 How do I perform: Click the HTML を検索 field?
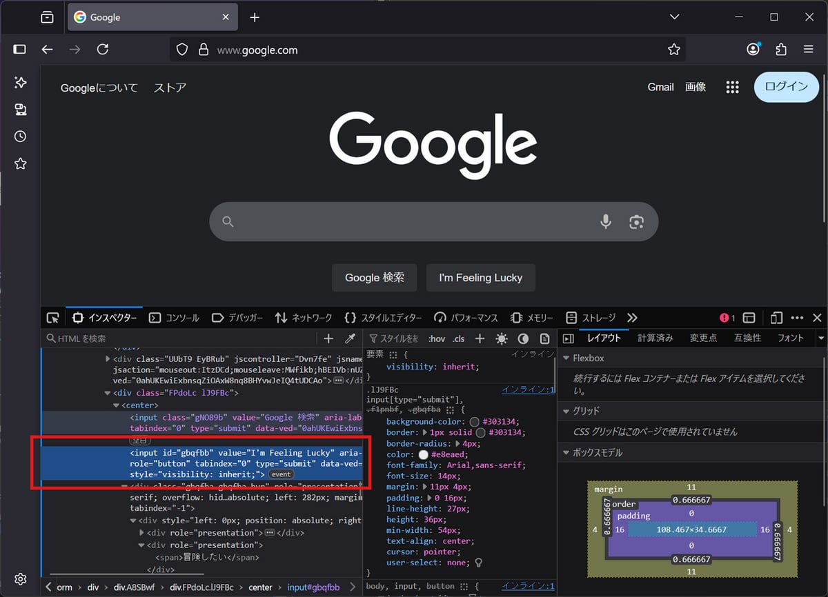[181, 338]
